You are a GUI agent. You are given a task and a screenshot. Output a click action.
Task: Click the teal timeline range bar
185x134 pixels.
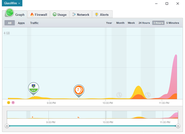click(x=92, y=126)
